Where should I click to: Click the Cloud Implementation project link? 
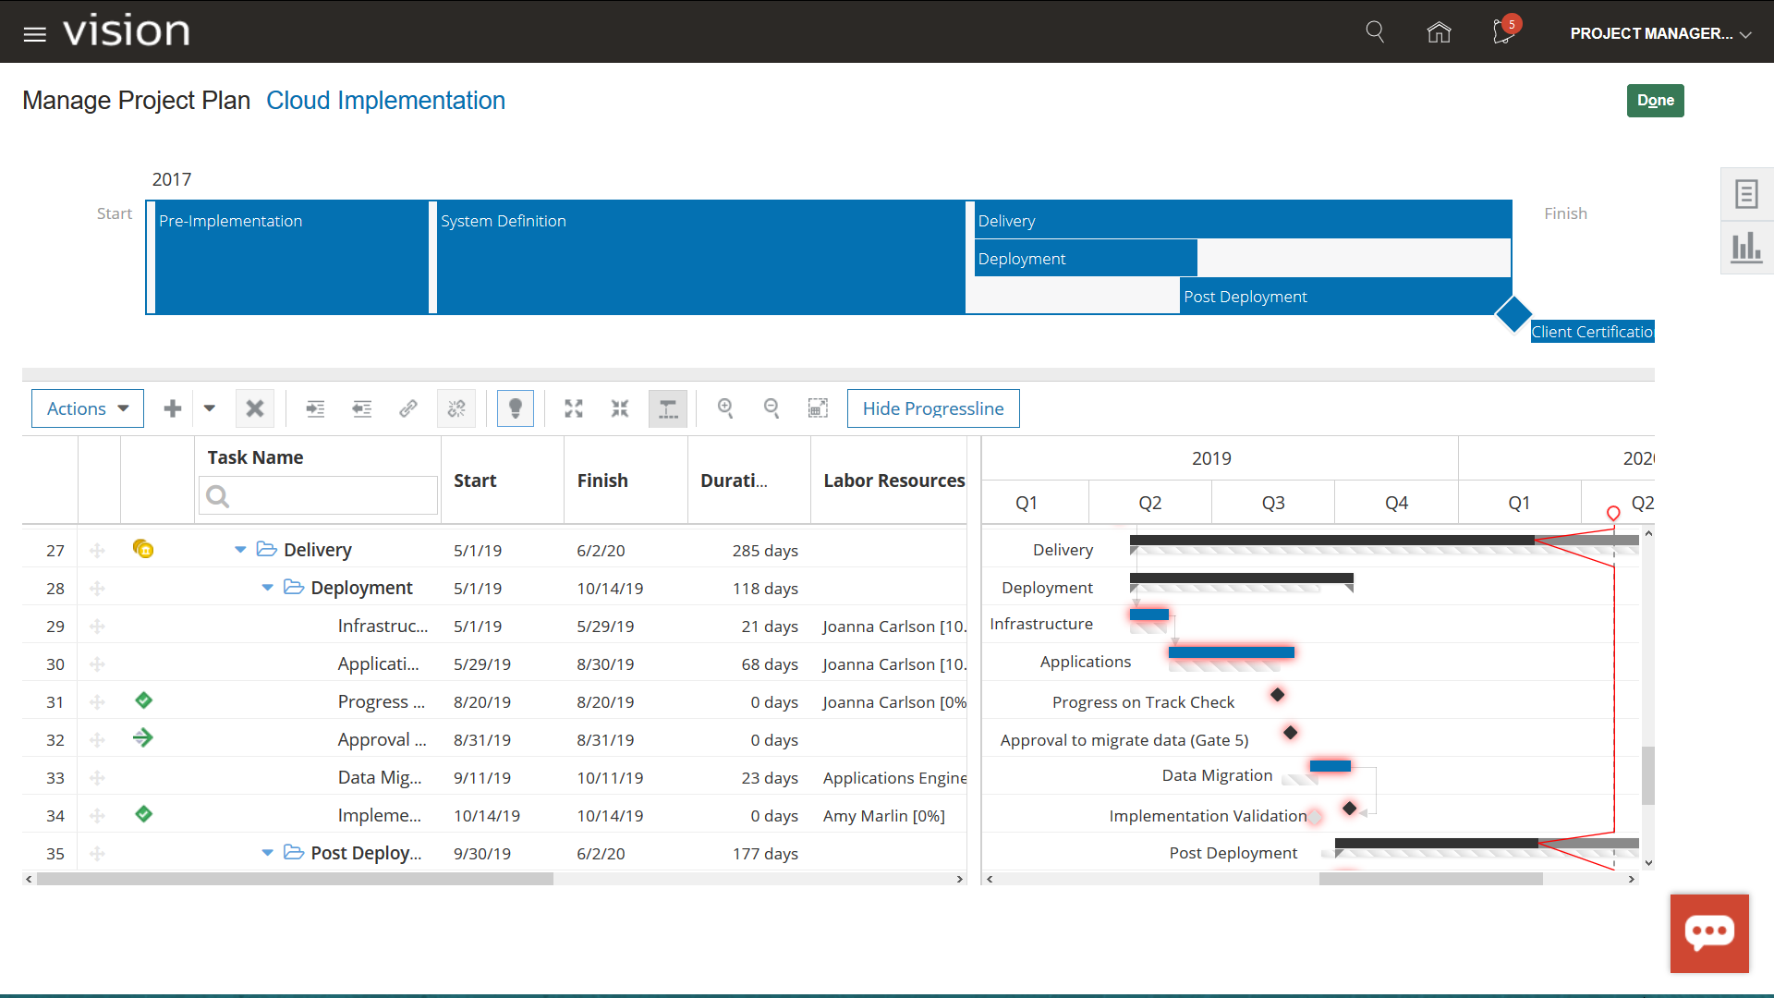(x=385, y=101)
